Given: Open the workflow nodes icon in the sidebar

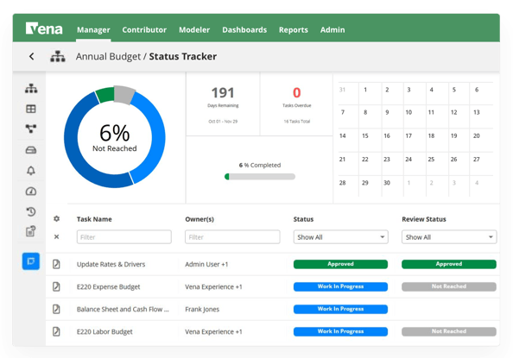Looking at the screenshot, I should coord(31,129).
